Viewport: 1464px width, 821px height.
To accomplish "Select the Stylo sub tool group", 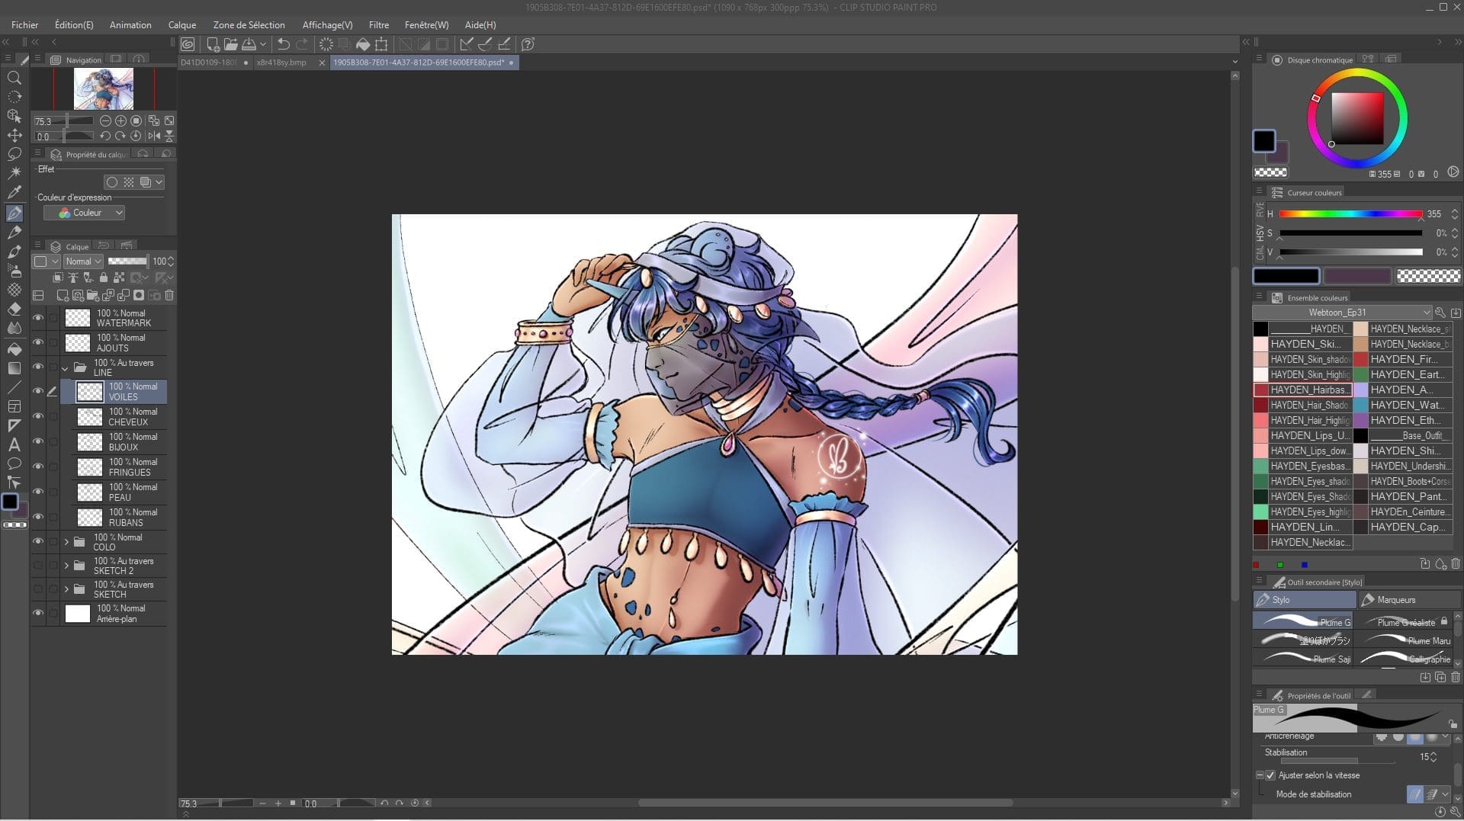I will point(1304,600).
